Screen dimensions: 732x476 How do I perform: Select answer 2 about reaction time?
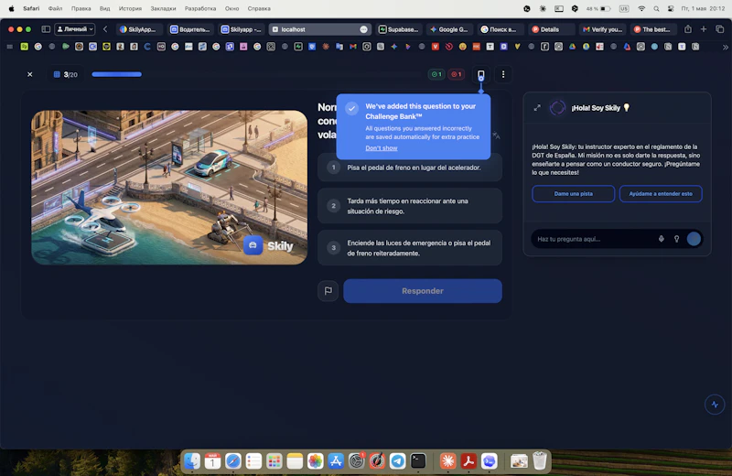point(410,206)
